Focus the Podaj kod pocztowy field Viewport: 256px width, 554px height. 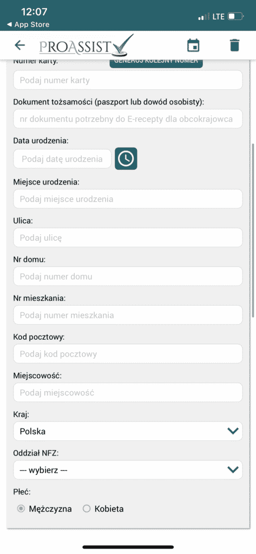click(128, 354)
